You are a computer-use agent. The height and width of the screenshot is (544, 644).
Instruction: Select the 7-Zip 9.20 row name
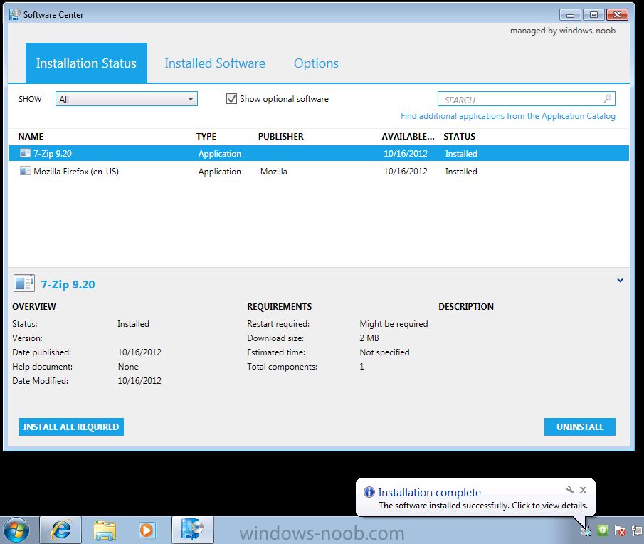tap(53, 154)
